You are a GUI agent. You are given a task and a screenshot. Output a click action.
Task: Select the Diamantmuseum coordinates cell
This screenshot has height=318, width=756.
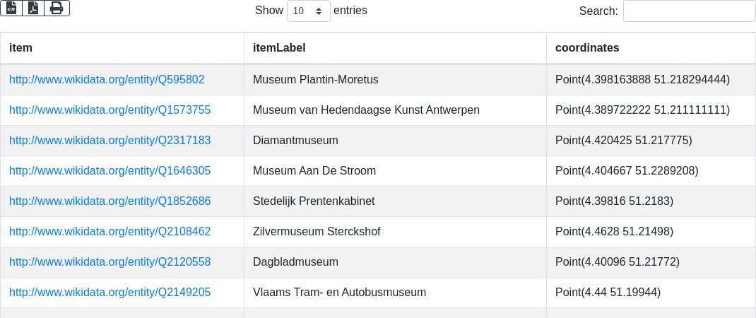(624, 141)
